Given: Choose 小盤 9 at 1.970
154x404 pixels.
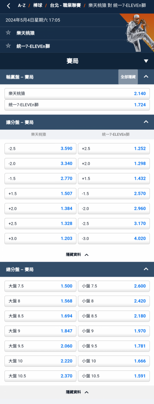Looking at the screenshot, I should click(114, 331).
